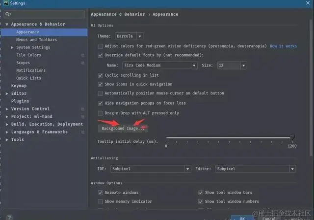Viewport: 314px width, 220px height.
Task: Open Notifications settings page
Action: tap(31, 70)
